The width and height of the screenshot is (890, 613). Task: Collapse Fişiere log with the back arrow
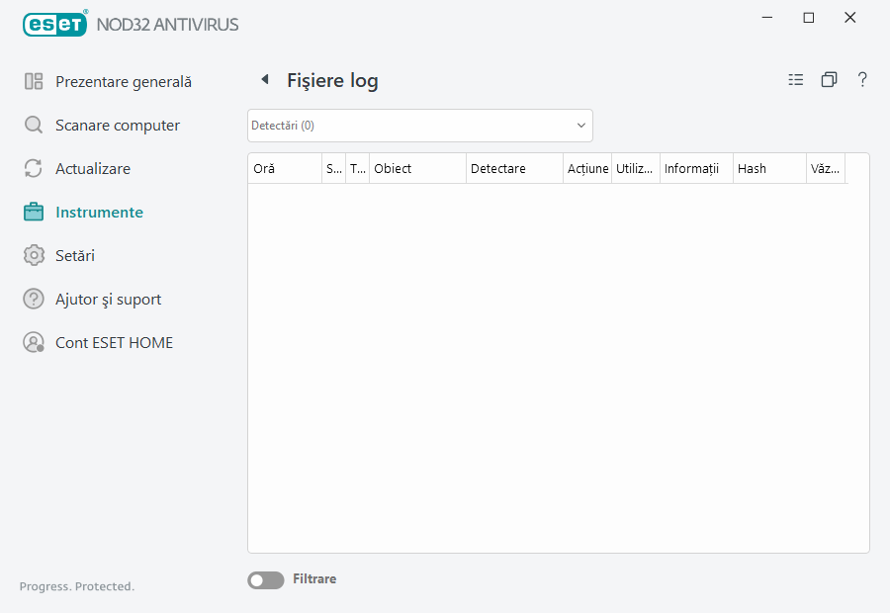(x=264, y=78)
